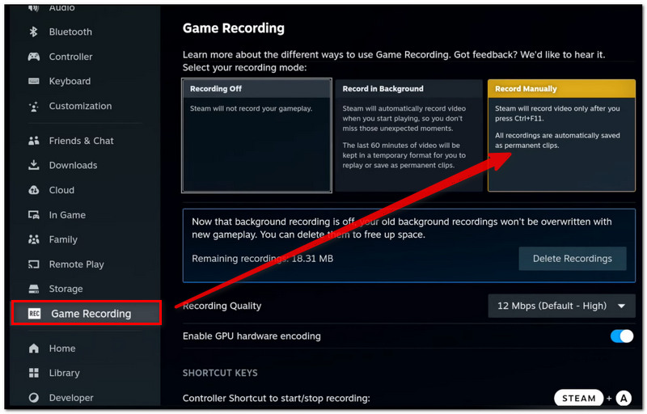The image size is (647, 414).
Task: Click the Delete Recordings button
Action: click(x=573, y=259)
